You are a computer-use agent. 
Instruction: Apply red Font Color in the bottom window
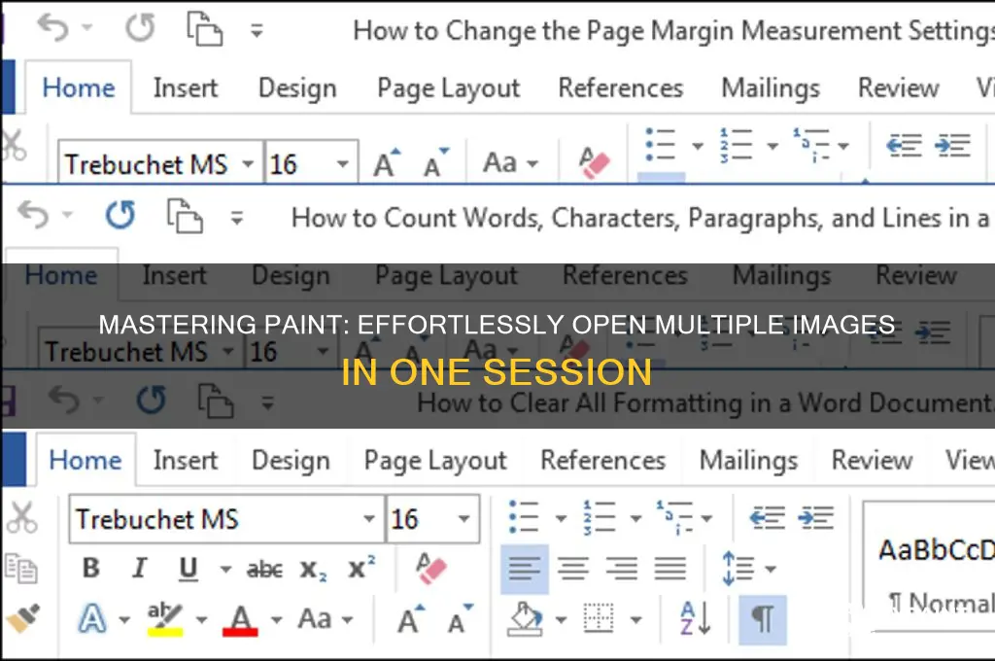[x=241, y=620]
